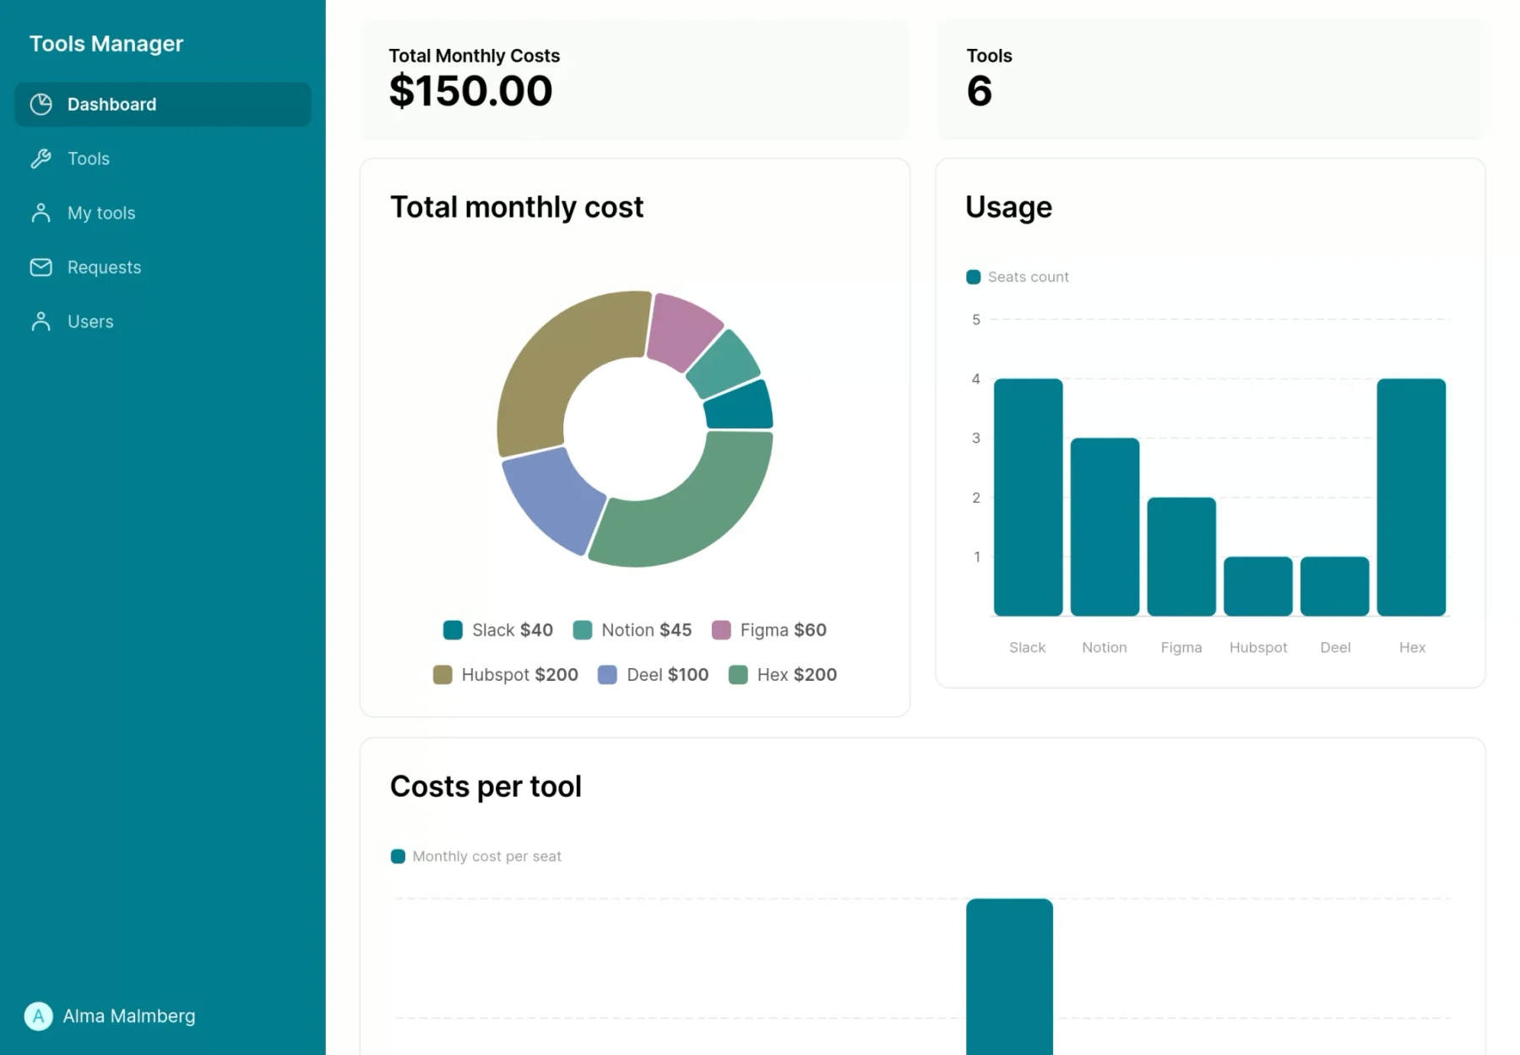The image size is (1520, 1055).
Task: Toggle the Seats count legend
Action: 1018,277
